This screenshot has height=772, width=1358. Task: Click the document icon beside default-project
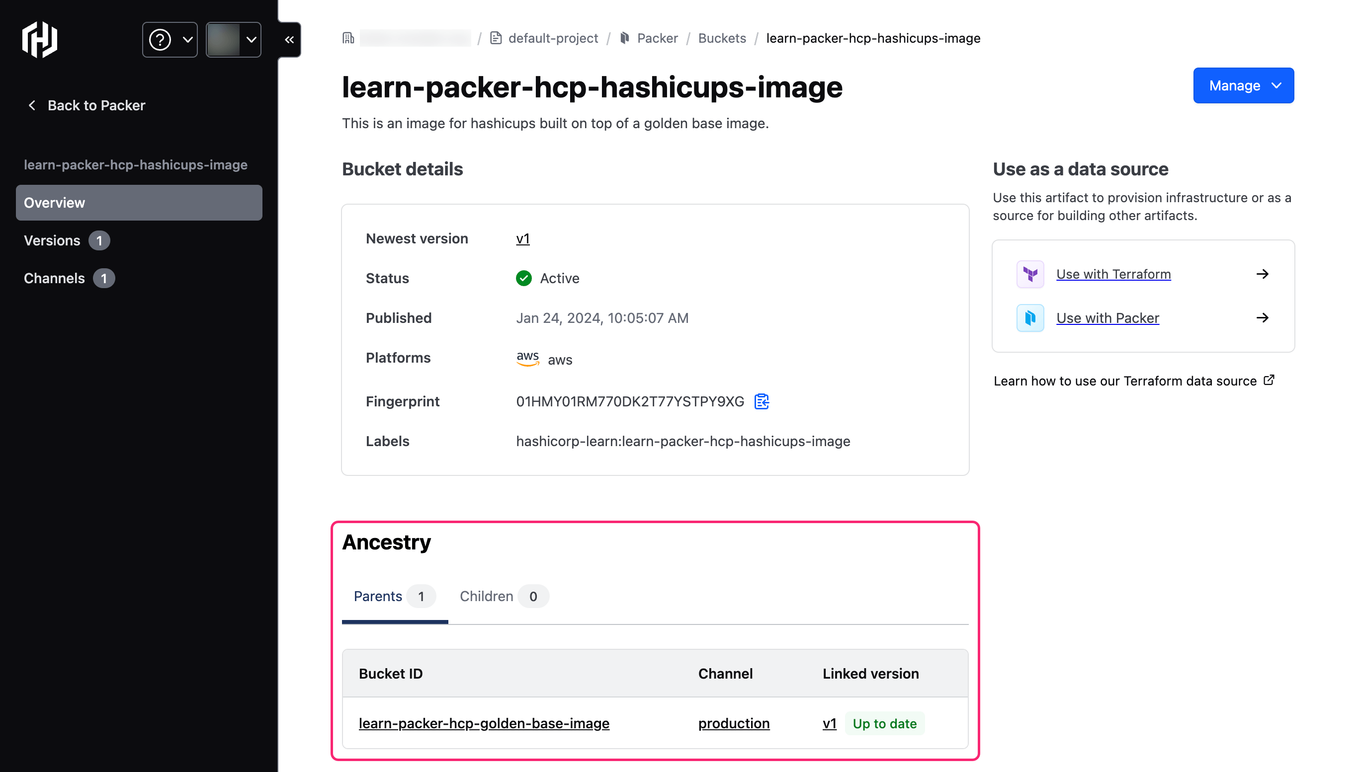click(496, 38)
